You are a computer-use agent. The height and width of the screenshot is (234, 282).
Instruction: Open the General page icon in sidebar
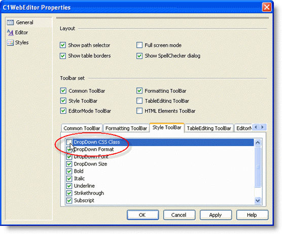coord(10,22)
